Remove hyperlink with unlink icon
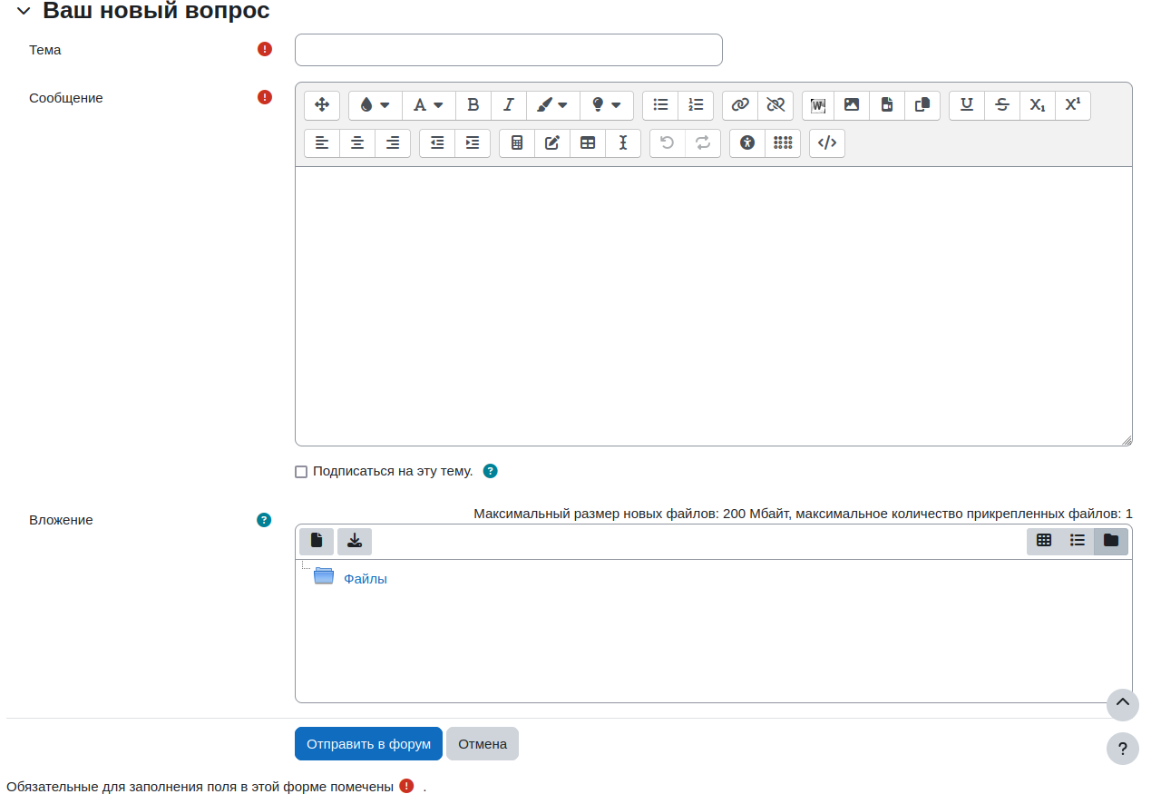 tap(775, 105)
